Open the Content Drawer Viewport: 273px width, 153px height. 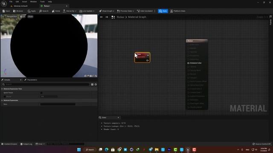click(x=9, y=144)
